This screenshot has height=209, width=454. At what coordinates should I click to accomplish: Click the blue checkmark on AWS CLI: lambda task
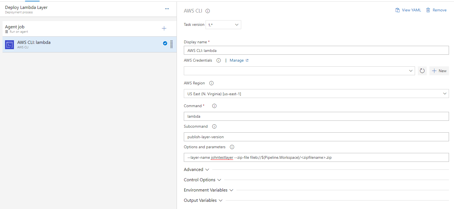(165, 43)
